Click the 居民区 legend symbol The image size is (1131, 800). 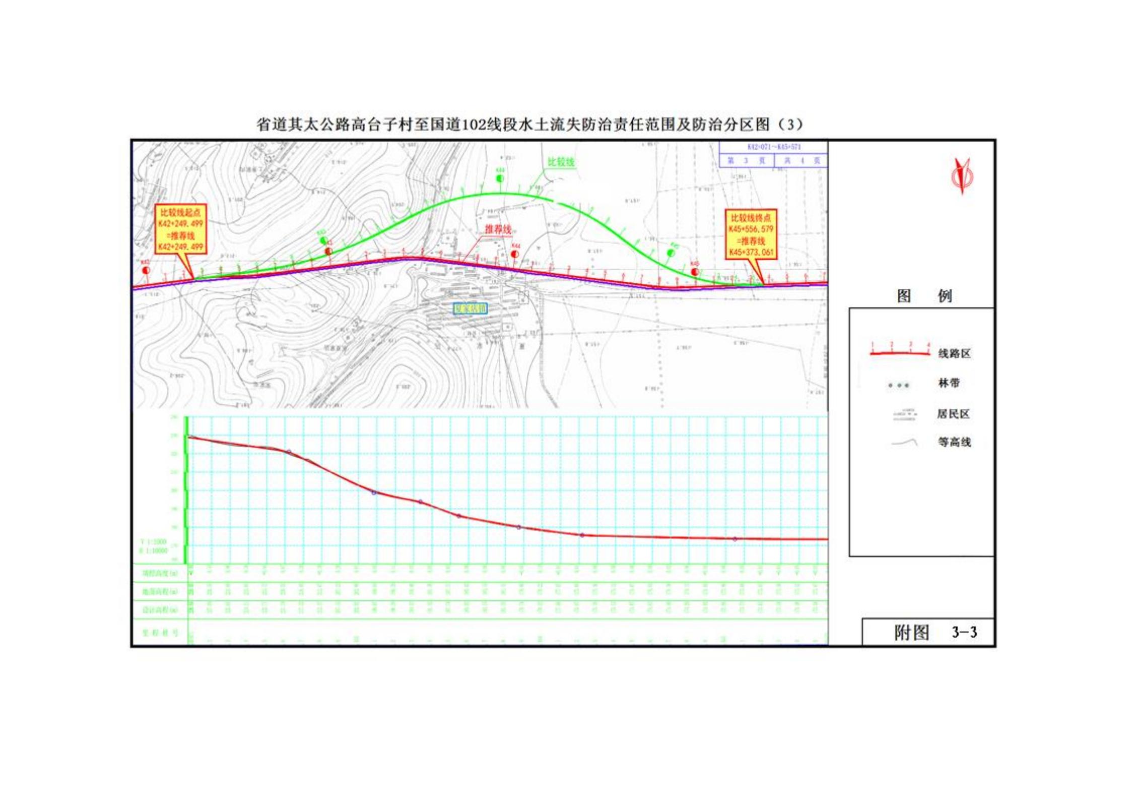click(x=905, y=415)
